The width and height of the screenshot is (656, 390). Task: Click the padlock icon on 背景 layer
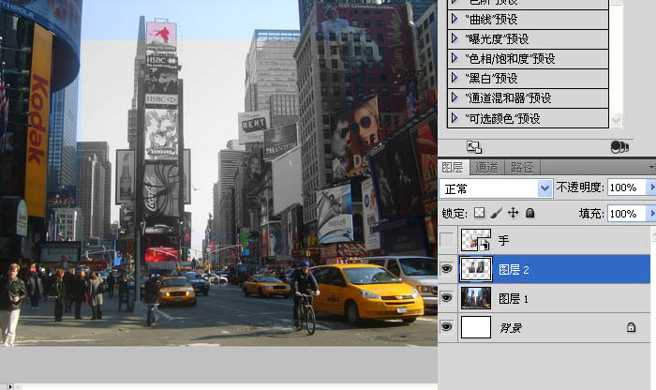pos(631,327)
